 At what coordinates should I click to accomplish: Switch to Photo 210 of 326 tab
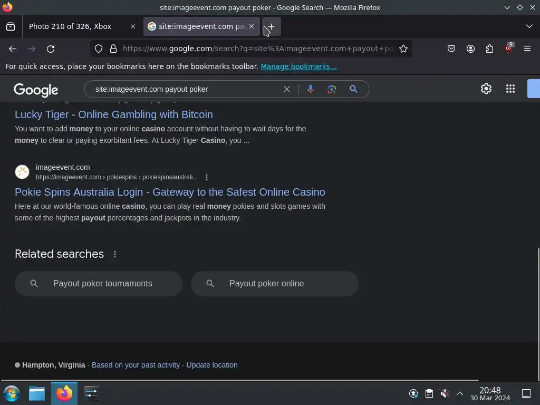(81, 26)
